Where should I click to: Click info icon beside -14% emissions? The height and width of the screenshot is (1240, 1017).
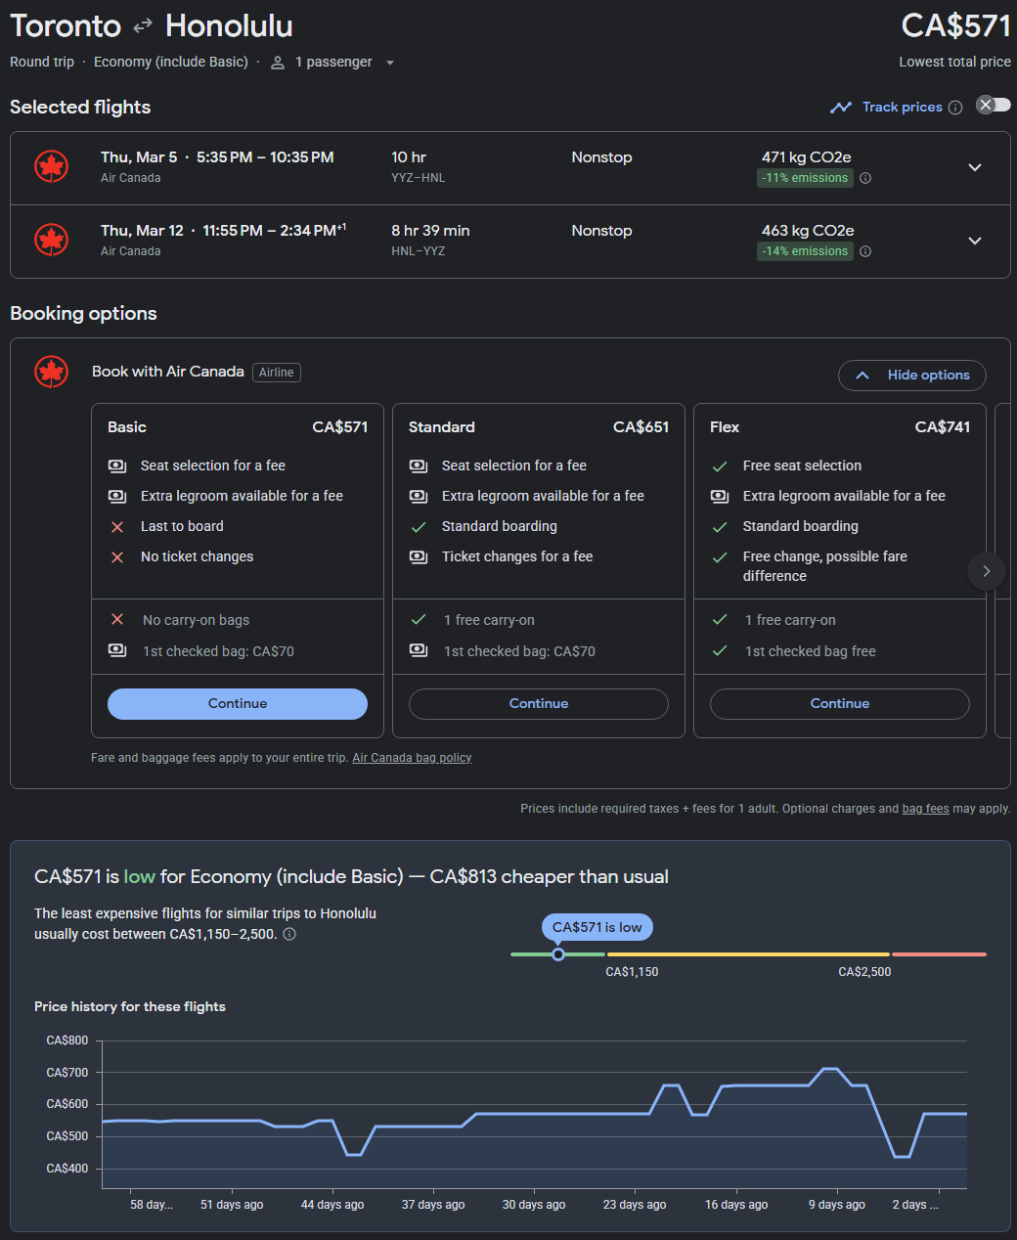(865, 251)
